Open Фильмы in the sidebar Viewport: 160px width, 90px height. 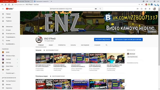[8, 84]
